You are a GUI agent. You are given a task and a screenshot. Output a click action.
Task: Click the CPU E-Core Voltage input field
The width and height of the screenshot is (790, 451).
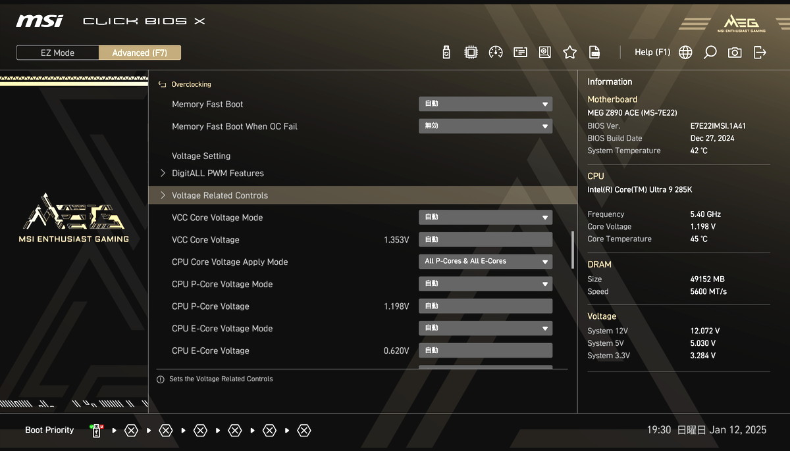tap(485, 350)
